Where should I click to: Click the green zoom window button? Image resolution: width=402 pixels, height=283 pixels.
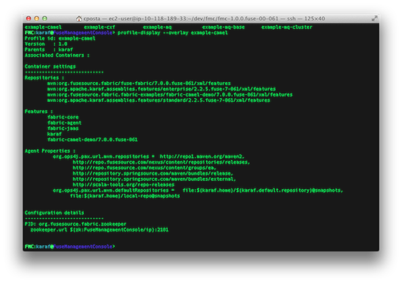[45, 18]
